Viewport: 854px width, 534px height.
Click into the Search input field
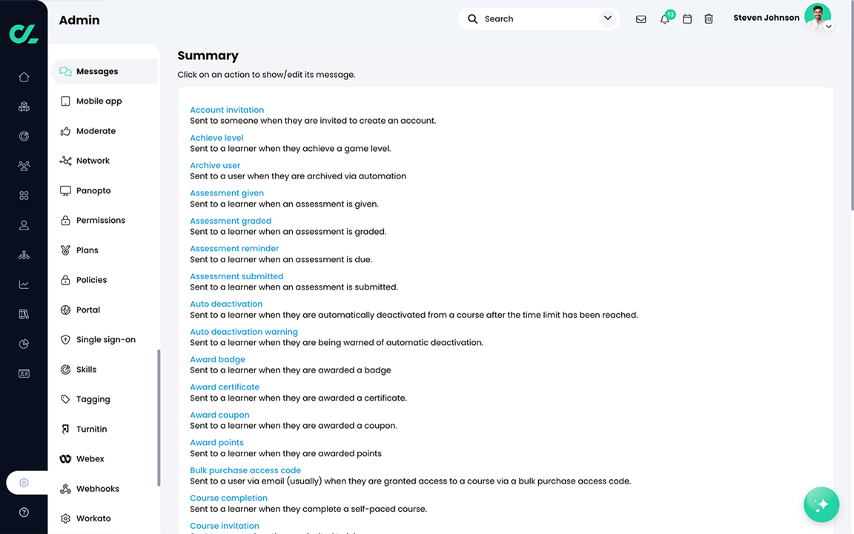(x=539, y=19)
